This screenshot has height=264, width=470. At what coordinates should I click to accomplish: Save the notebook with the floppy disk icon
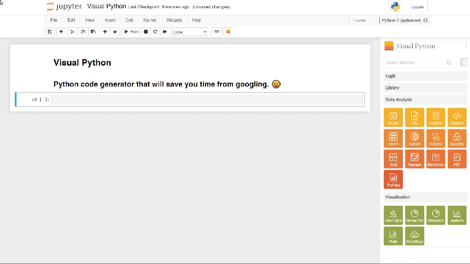50,32
